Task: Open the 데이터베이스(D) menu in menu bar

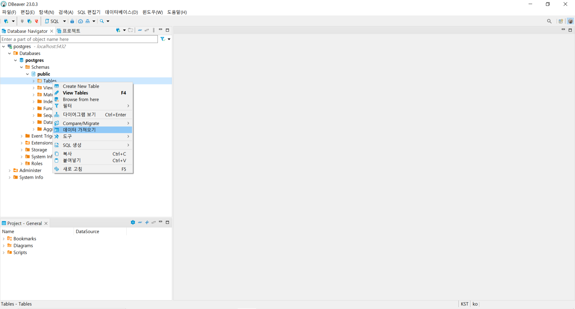Action: click(121, 12)
